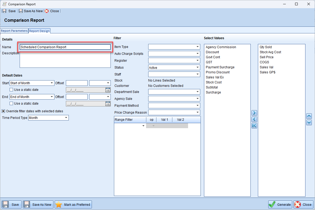
Task: Switch to the Report Parameters tab
Action: pyautogui.click(x=14, y=31)
